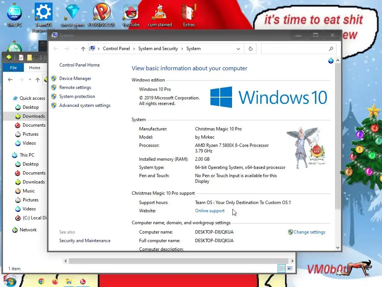Expand chevron after Control Panel breadcrumb
Screen dimensions: 382x287
click(x=134, y=49)
